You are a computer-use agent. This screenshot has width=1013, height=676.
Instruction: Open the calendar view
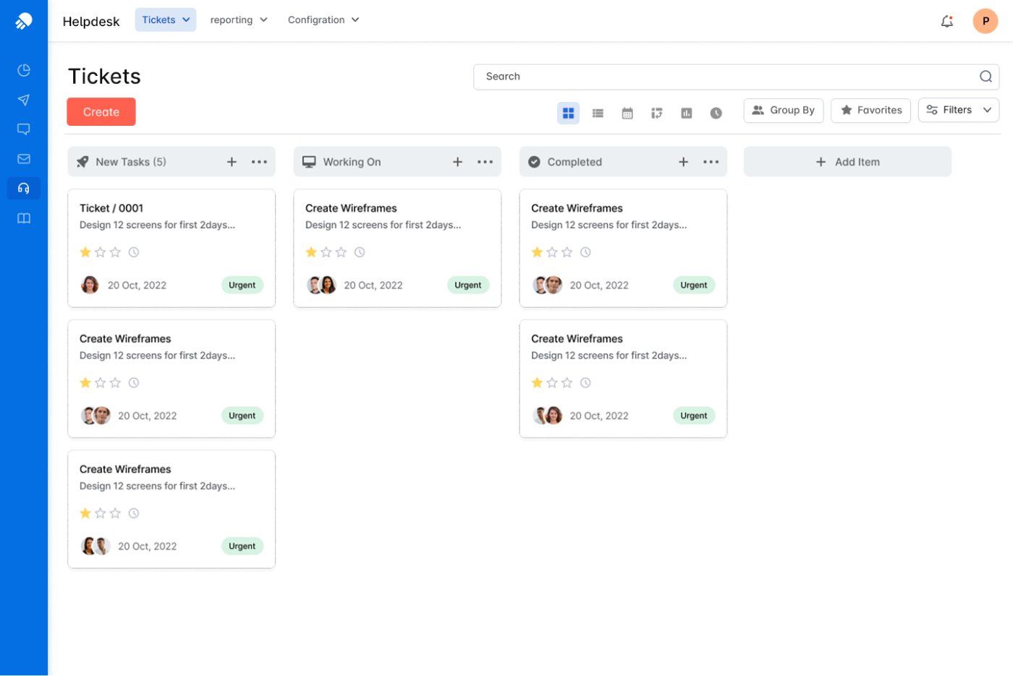click(627, 113)
